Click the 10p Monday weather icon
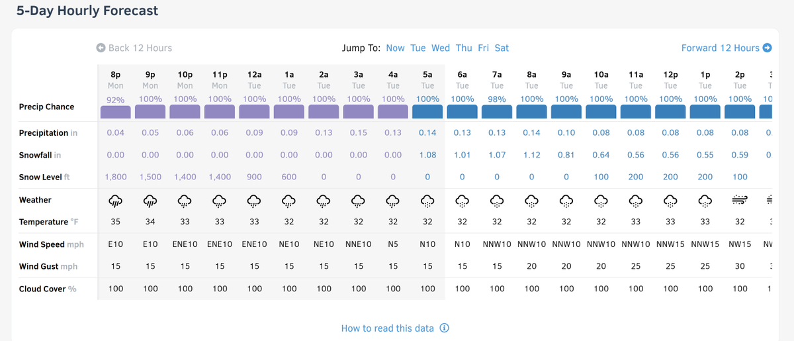Image resolution: width=794 pixels, height=341 pixels. (x=185, y=200)
